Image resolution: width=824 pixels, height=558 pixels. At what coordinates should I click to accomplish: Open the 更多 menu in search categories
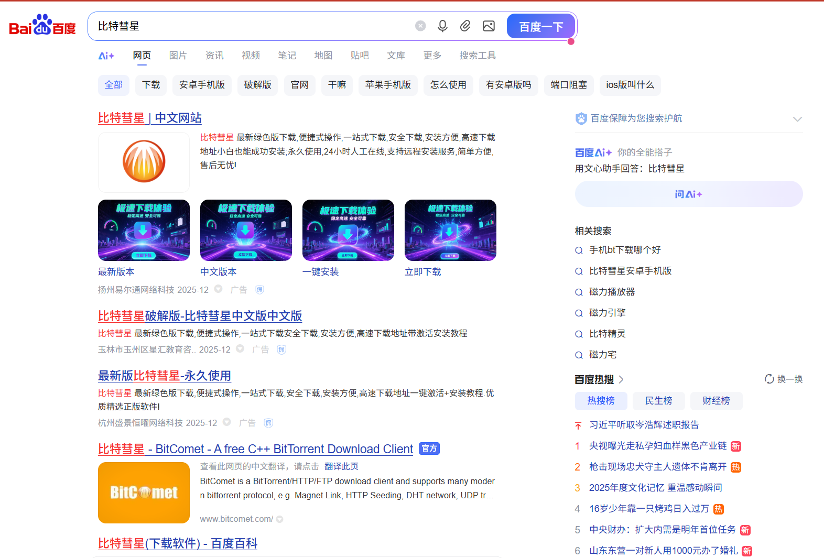(x=432, y=56)
